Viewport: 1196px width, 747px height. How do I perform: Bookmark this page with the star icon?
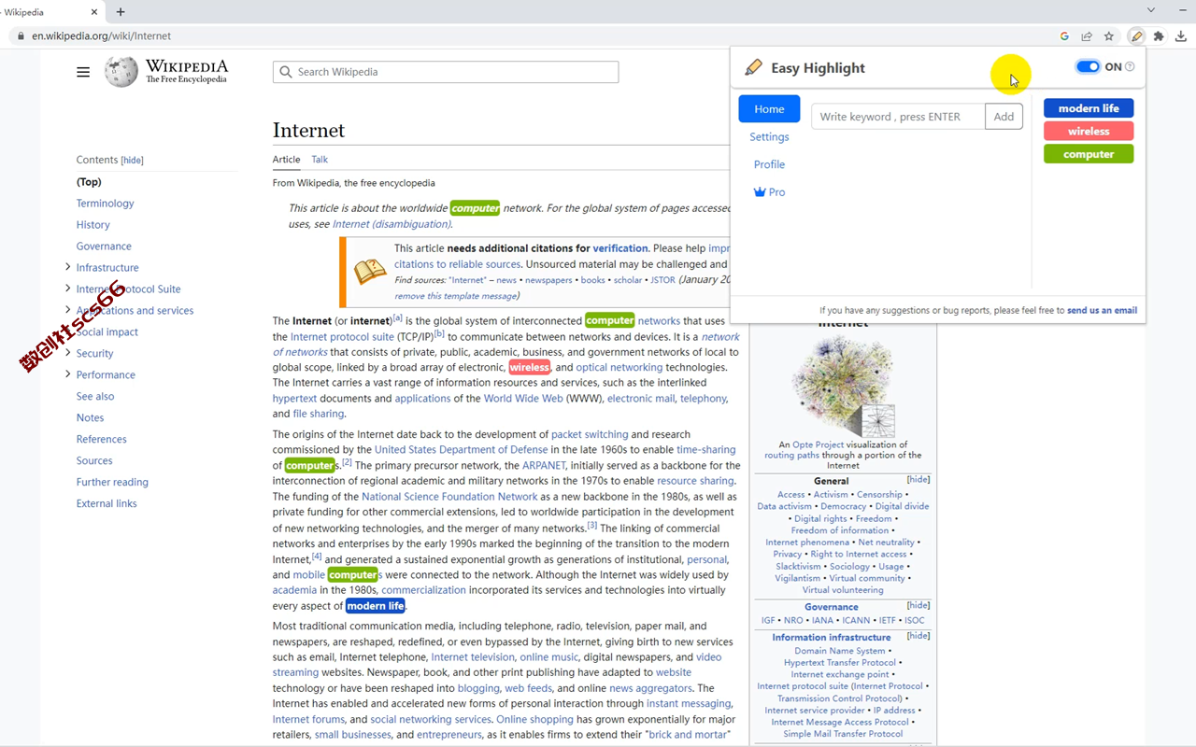pyautogui.click(x=1109, y=36)
